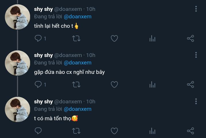206x138 pixels.
Task: Open shy shy avatar on second tweet
Action: click(x=17, y=63)
